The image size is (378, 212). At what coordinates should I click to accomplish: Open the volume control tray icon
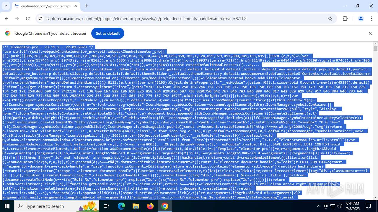340,206
